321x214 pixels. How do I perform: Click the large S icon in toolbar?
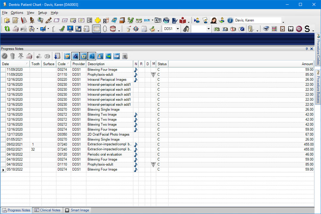pyautogui.click(x=307, y=29)
